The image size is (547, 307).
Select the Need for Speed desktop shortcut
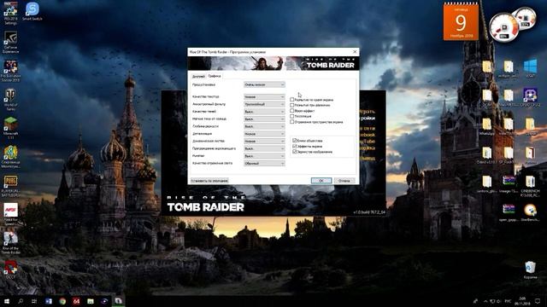tap(10, 214)
